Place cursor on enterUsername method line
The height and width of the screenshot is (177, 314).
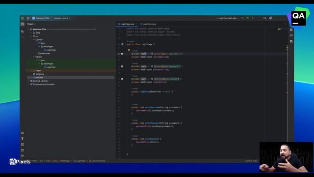click(157, 107)
